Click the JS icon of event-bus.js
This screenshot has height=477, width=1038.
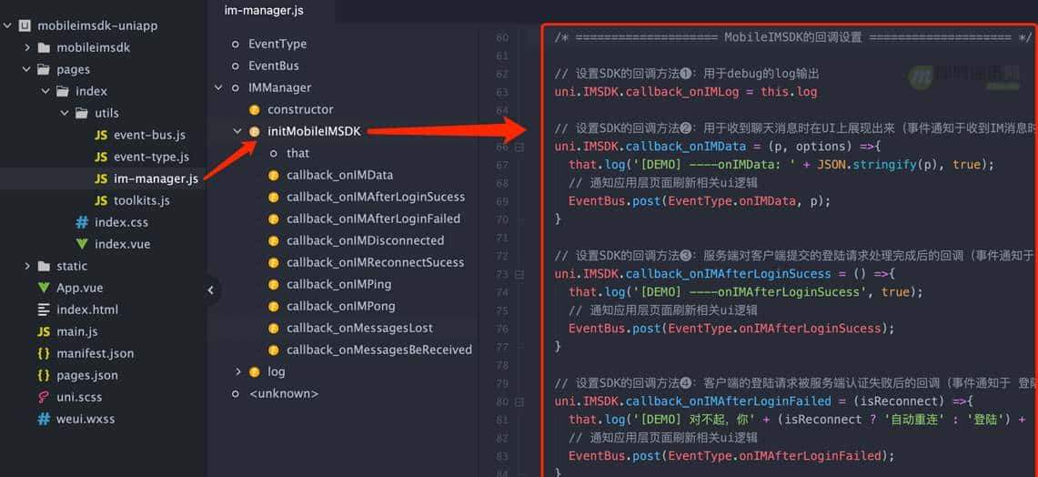[x=101, y=135]
